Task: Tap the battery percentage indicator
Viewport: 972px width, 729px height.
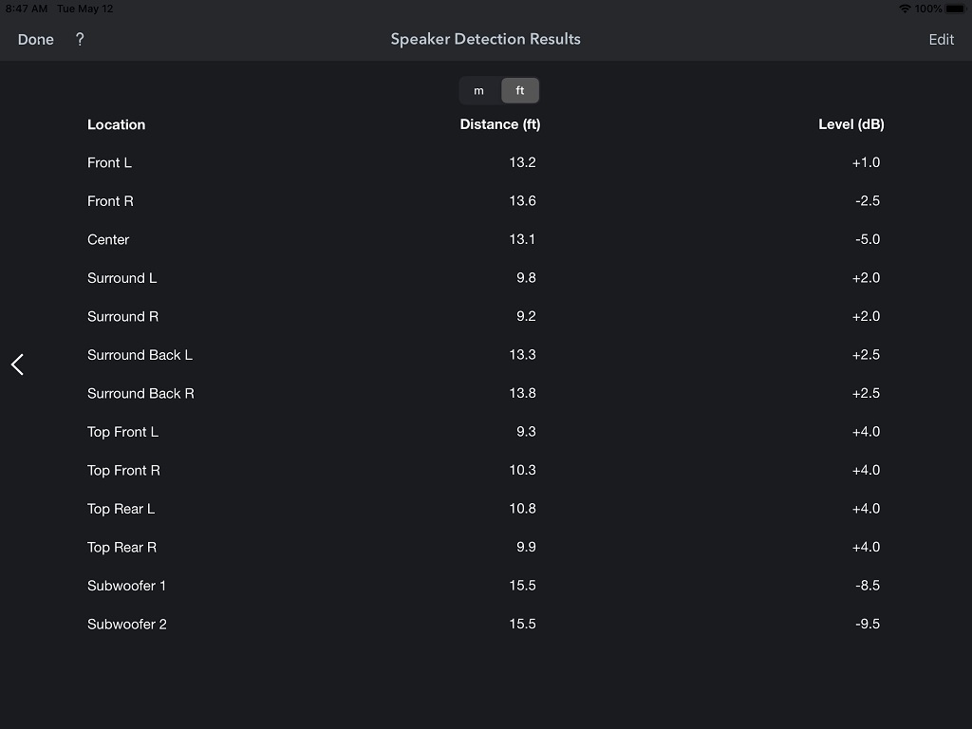Action: (x=927, y=9)
